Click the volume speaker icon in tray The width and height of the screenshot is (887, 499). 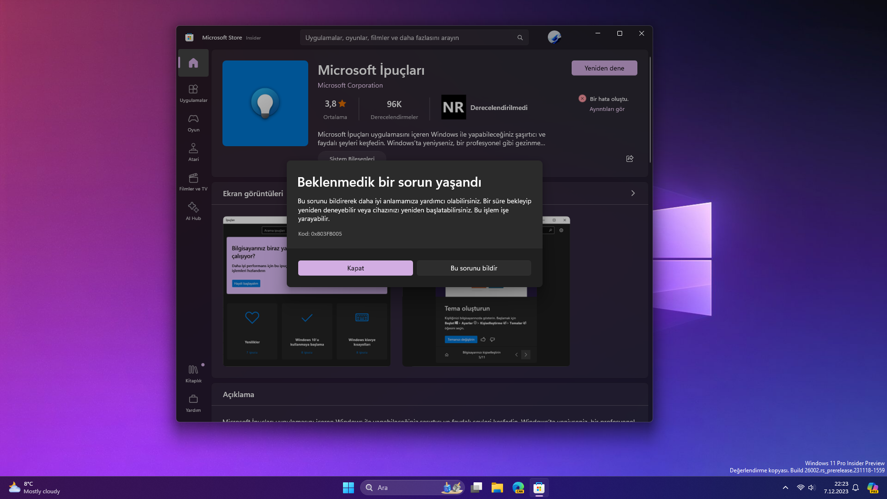pos(812,488)
